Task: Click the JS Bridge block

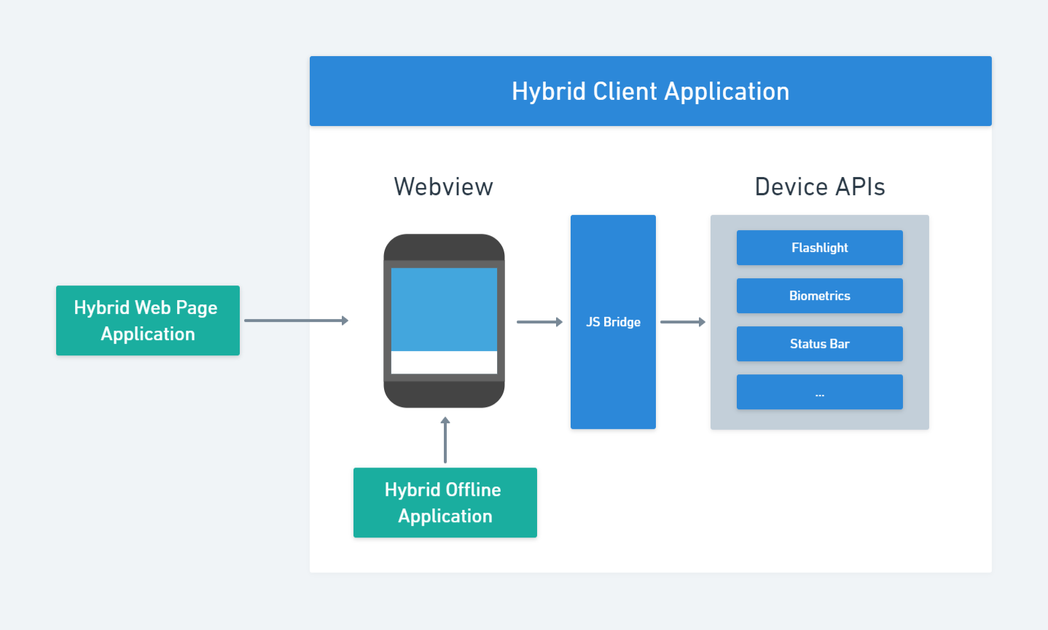Action: point(613,322)
